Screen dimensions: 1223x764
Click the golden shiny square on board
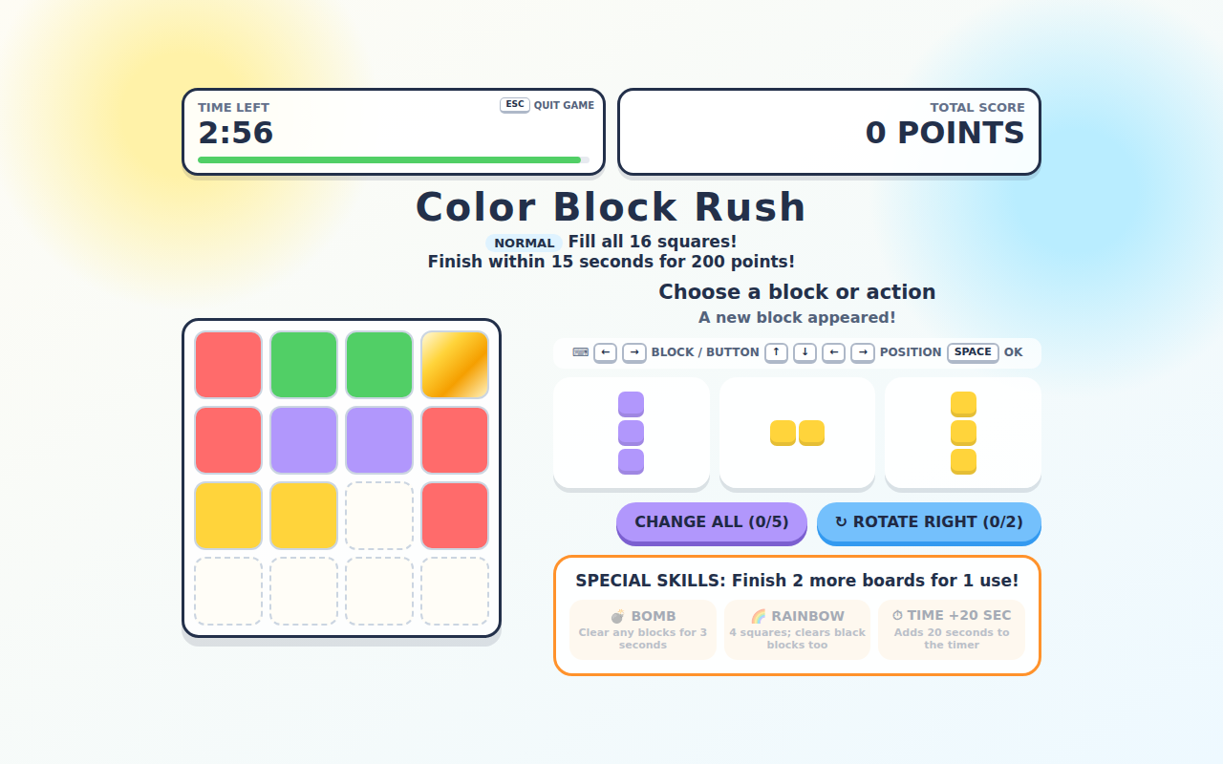[x=455, y=364]
